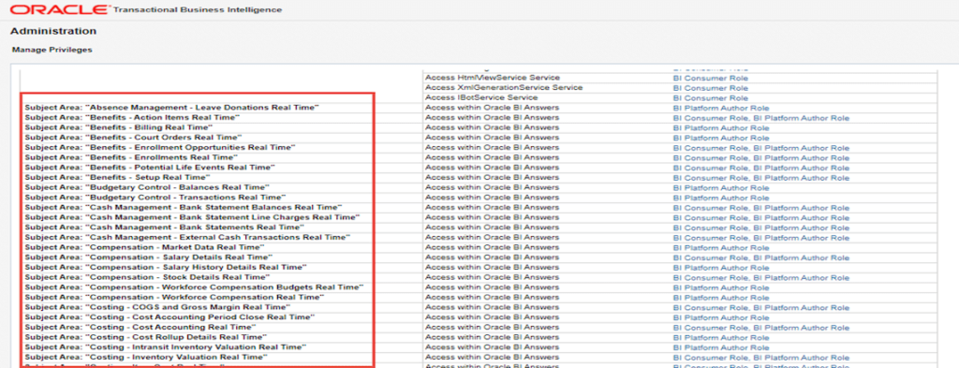Select Subject Area Benefits - Potential Life Events
Image resolution: width=959 pixels, height=368 pixels.
150,168
